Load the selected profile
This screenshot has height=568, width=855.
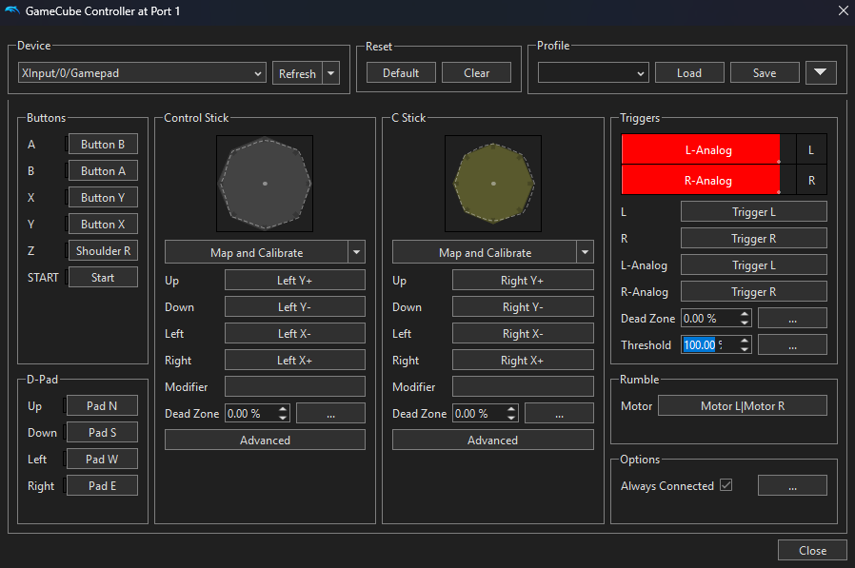(689, 72)
